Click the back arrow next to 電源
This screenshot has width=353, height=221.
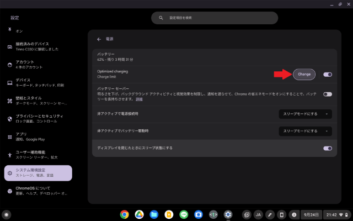[x=99, y=39]
